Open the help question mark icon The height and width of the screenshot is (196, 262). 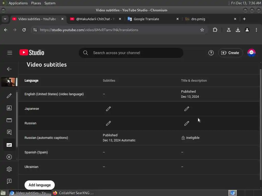point(211,53)
